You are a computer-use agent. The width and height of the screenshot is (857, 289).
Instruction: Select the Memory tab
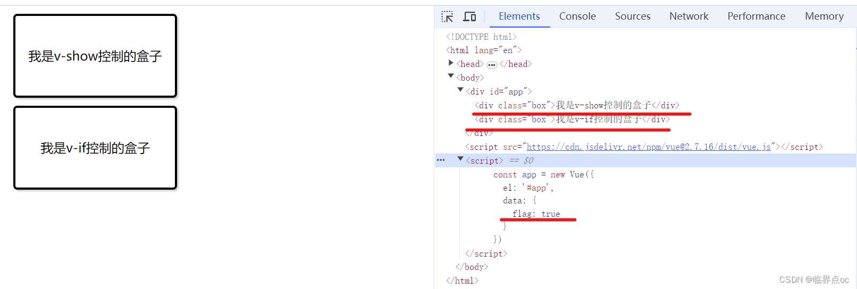pos(824,16)
